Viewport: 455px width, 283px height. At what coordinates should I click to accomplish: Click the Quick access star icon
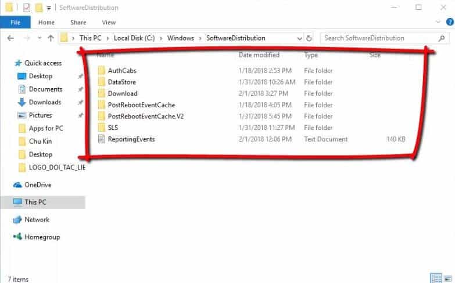pos(18,63)
